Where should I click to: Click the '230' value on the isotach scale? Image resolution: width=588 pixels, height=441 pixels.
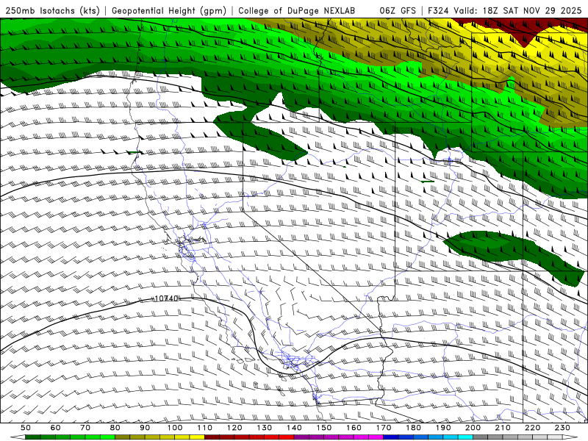point(562,428)
